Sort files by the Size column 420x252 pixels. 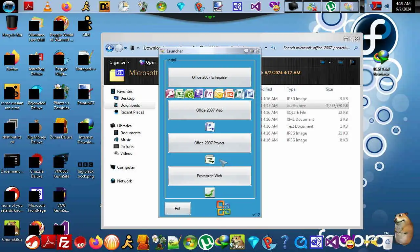coord(337,89)
